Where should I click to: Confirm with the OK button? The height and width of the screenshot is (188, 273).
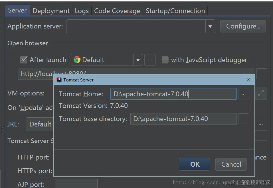pos(195,164)
